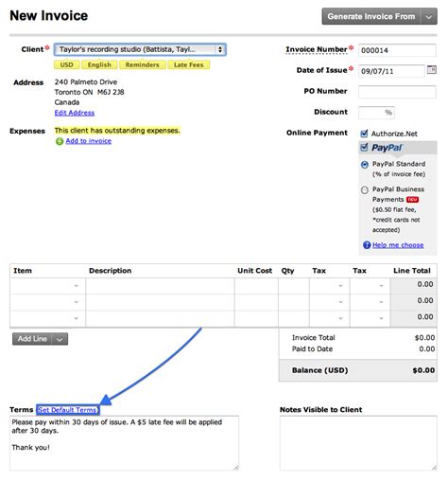
Task: Click the Line Total column header
Action: [x=412, y=271]
